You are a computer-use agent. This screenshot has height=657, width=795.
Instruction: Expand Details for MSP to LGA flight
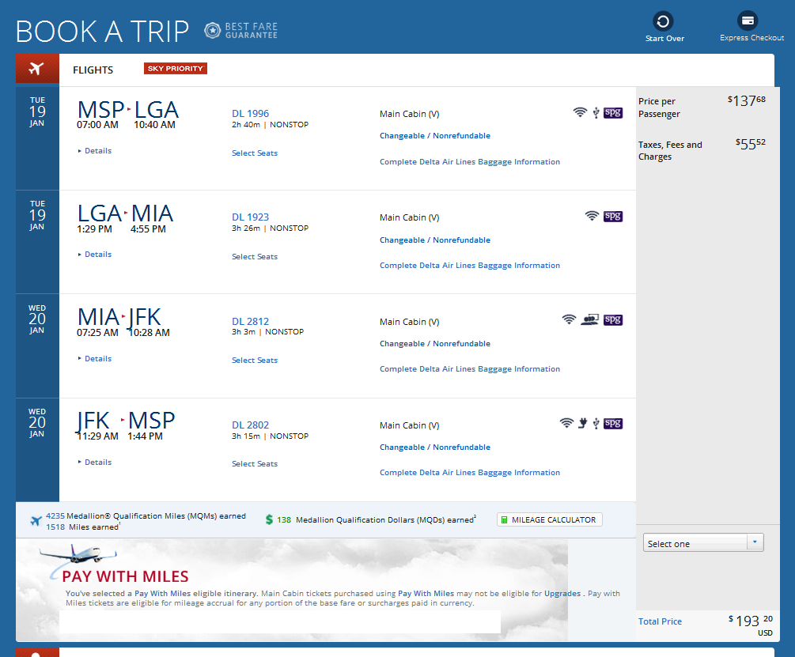tap(95, 151)
